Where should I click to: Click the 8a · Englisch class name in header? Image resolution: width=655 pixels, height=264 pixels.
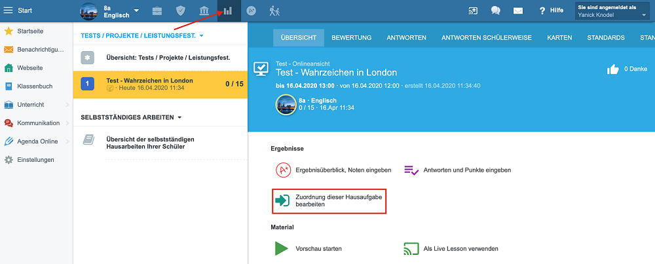pos(318,101)
